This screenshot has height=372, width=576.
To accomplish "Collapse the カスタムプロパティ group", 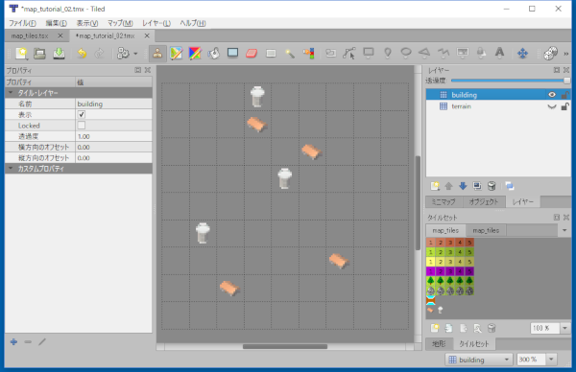I will (x=11, y=169).
